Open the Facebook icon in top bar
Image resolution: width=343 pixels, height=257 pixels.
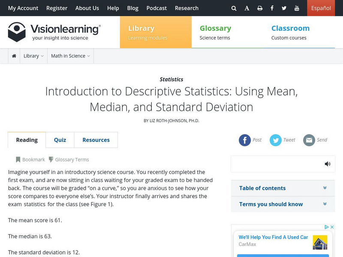(x=272, y=8)
